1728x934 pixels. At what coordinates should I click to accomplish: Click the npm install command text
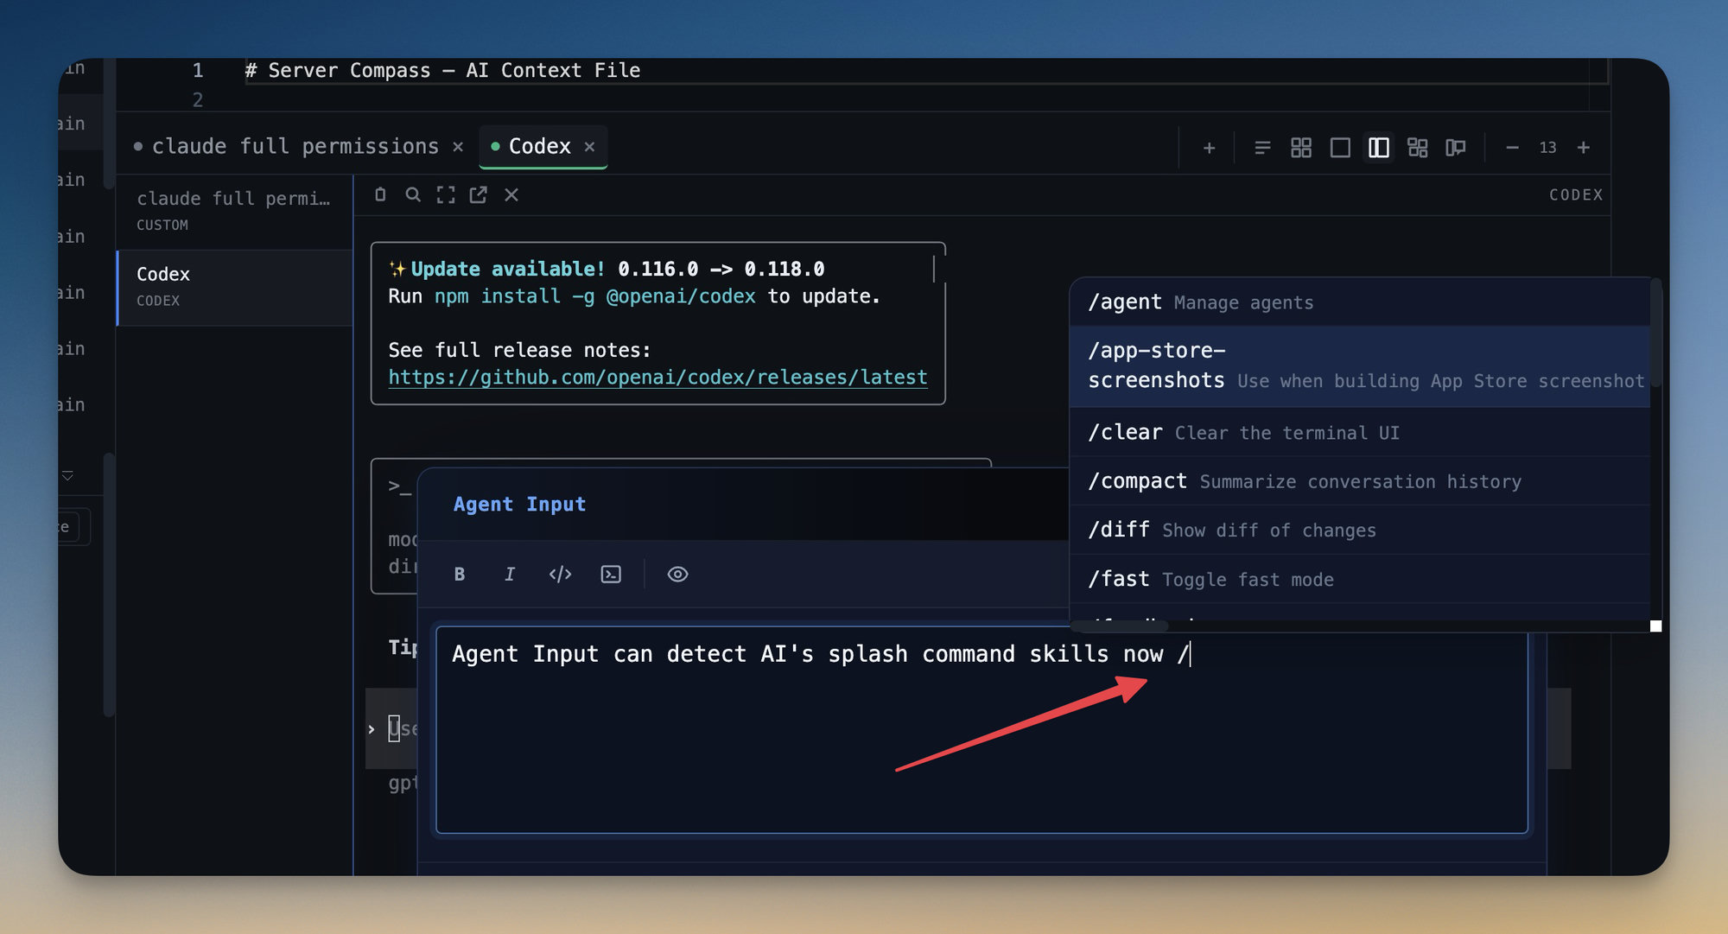pyautogui.click(x=594, y=296)
